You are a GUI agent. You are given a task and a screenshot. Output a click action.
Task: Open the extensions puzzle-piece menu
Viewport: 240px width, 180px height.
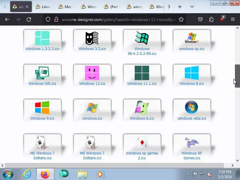[211, 19]
